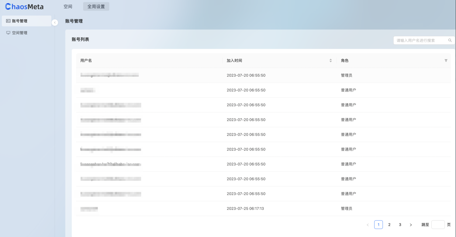Click the page jump number input
Viewport: 456px width, 237px height.
point(438,225)
